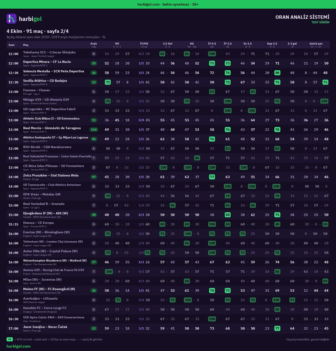This screenshot has width=336, height=351.
Task: Click the Javor Ivanjica – Borac Čačak match
Action: (45, 327)
